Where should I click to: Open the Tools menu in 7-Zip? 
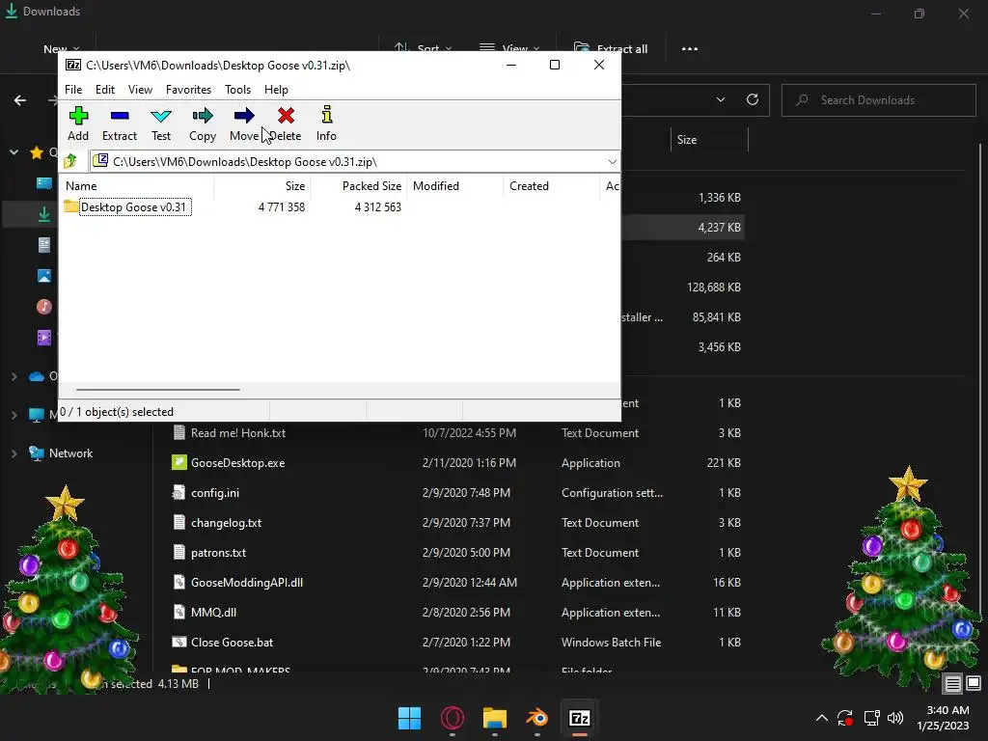click(x=237, y=90)
